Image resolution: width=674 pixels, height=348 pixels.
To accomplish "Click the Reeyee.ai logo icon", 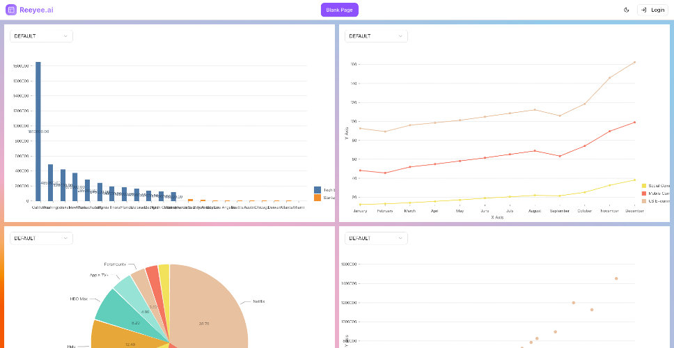I will (11, 10).
